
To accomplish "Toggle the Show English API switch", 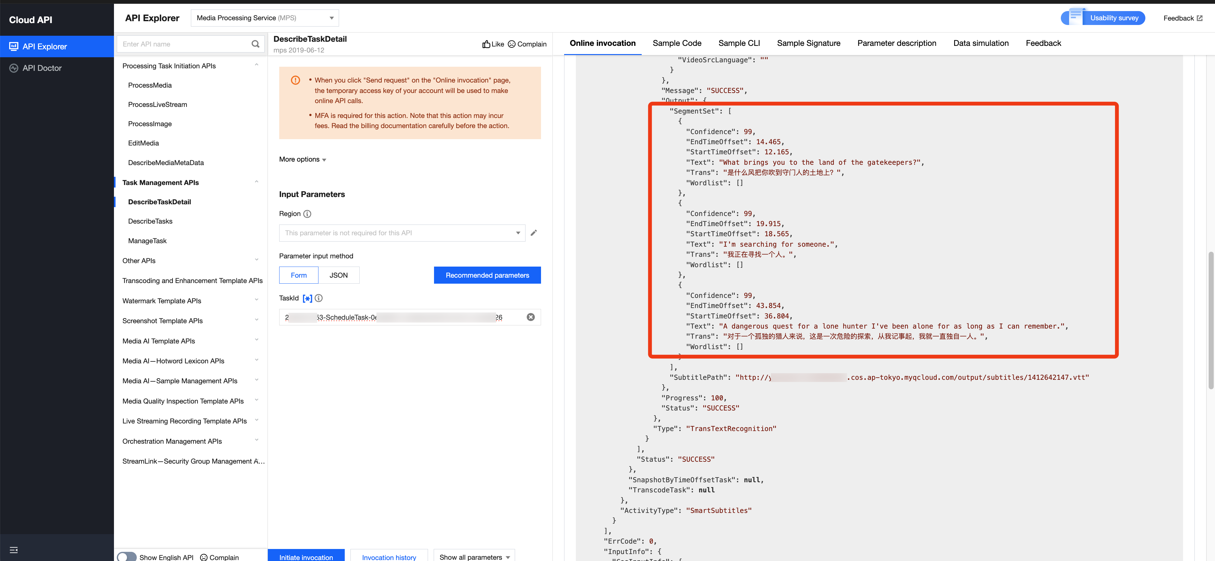I will 126,557.
